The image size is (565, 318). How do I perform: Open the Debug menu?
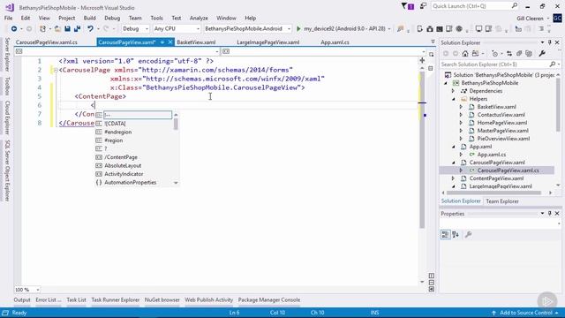pyautogui.click(x=112, y=18)
